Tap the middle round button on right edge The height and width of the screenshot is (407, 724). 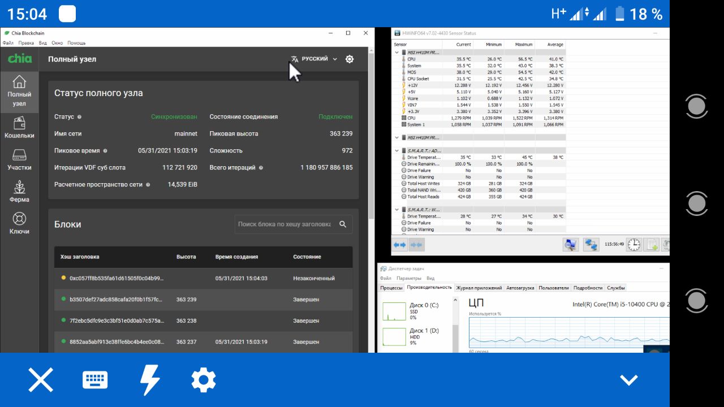click(x=696, y=203)
